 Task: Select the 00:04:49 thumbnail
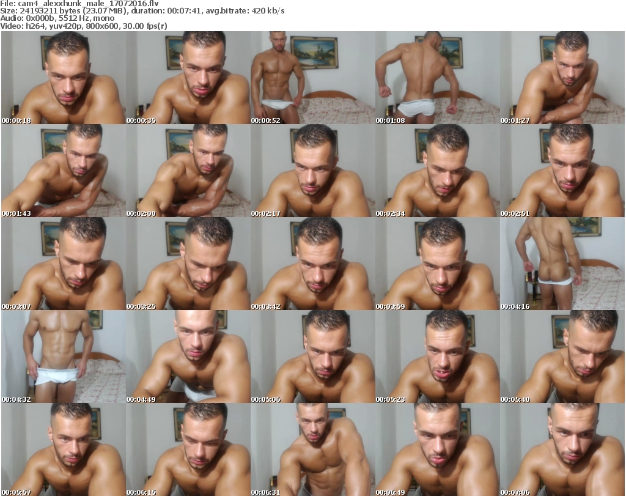[x=188, y=357]
